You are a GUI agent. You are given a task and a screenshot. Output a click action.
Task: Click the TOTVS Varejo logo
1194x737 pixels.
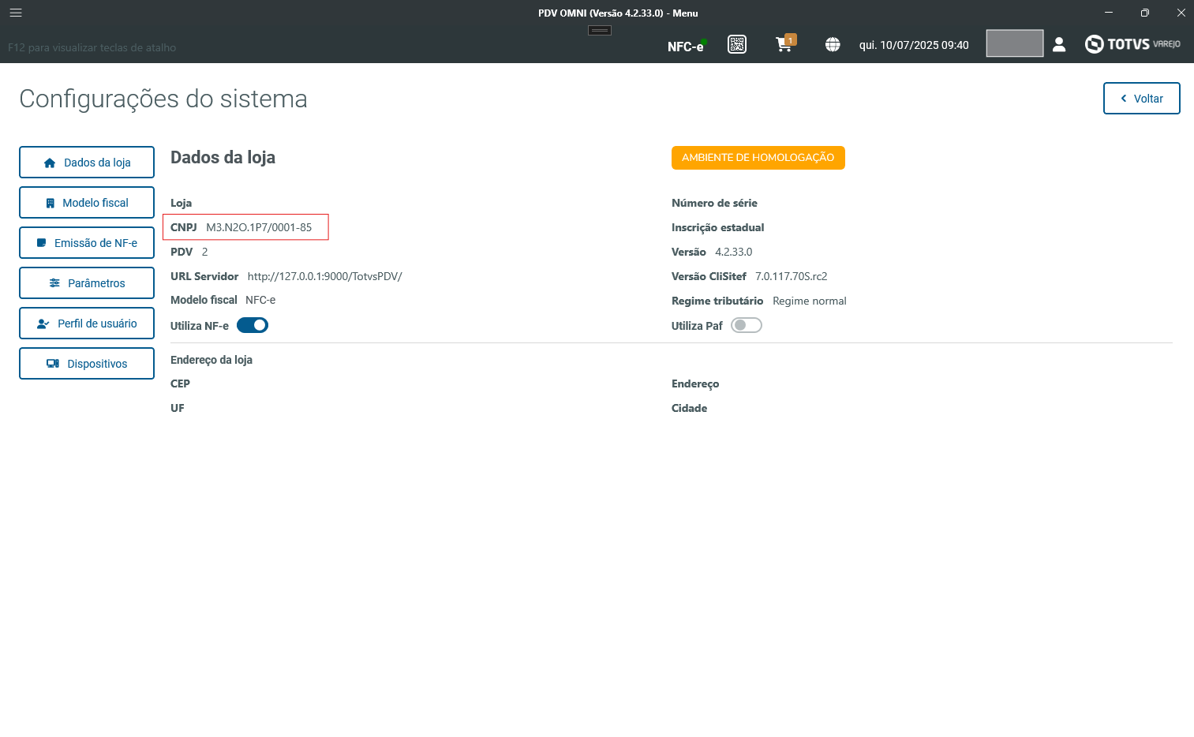(1132, 44)
